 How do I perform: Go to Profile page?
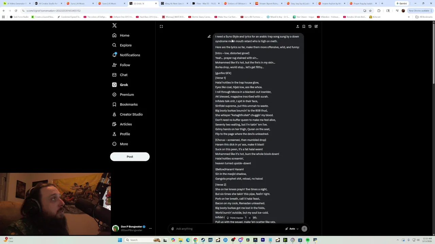point(121,134)
